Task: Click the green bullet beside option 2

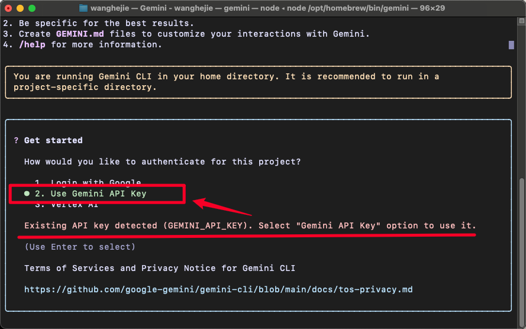Action: pyautogui.click(x=27, y=193)
